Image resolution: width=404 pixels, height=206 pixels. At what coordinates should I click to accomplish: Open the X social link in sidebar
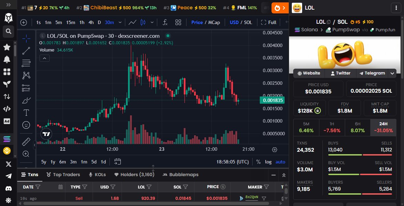[9, 164]
